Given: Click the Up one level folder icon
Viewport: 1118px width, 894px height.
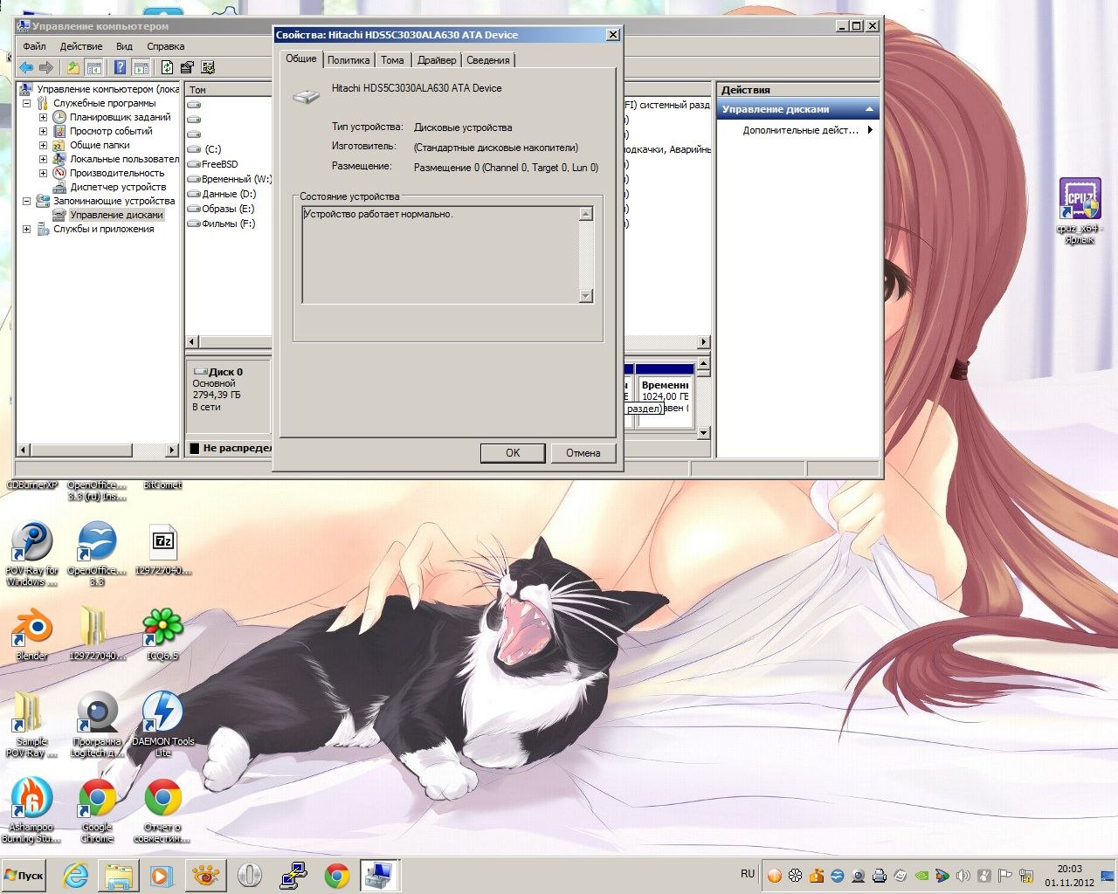Looking at the screenshot, I should click(73, 67).
